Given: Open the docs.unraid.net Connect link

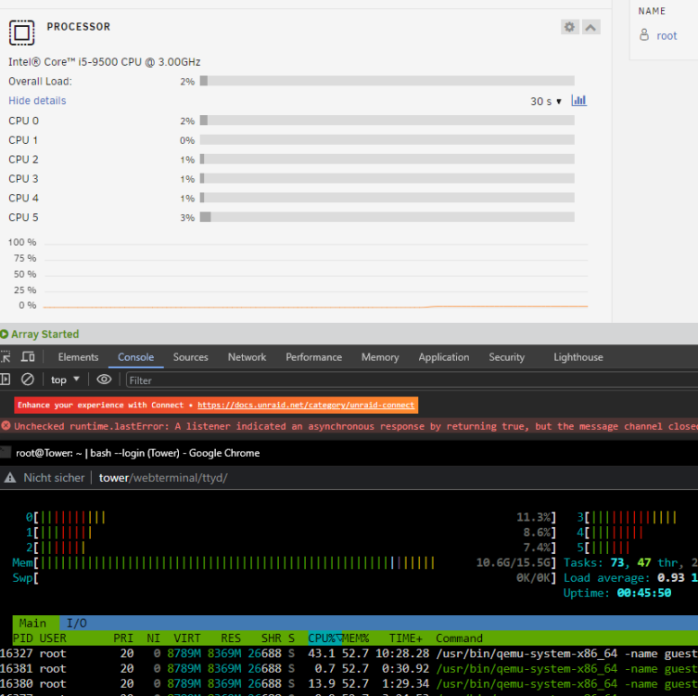Looking at the screenshot, I should [x=306, y=405].
